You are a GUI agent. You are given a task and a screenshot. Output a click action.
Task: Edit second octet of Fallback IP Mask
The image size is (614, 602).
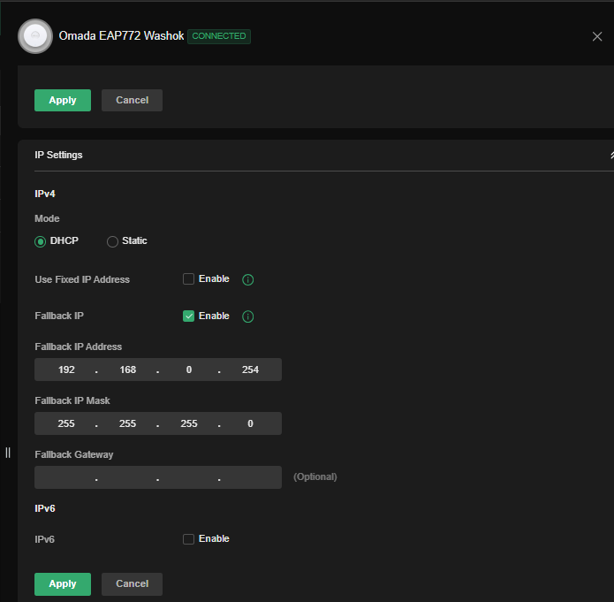127,423
